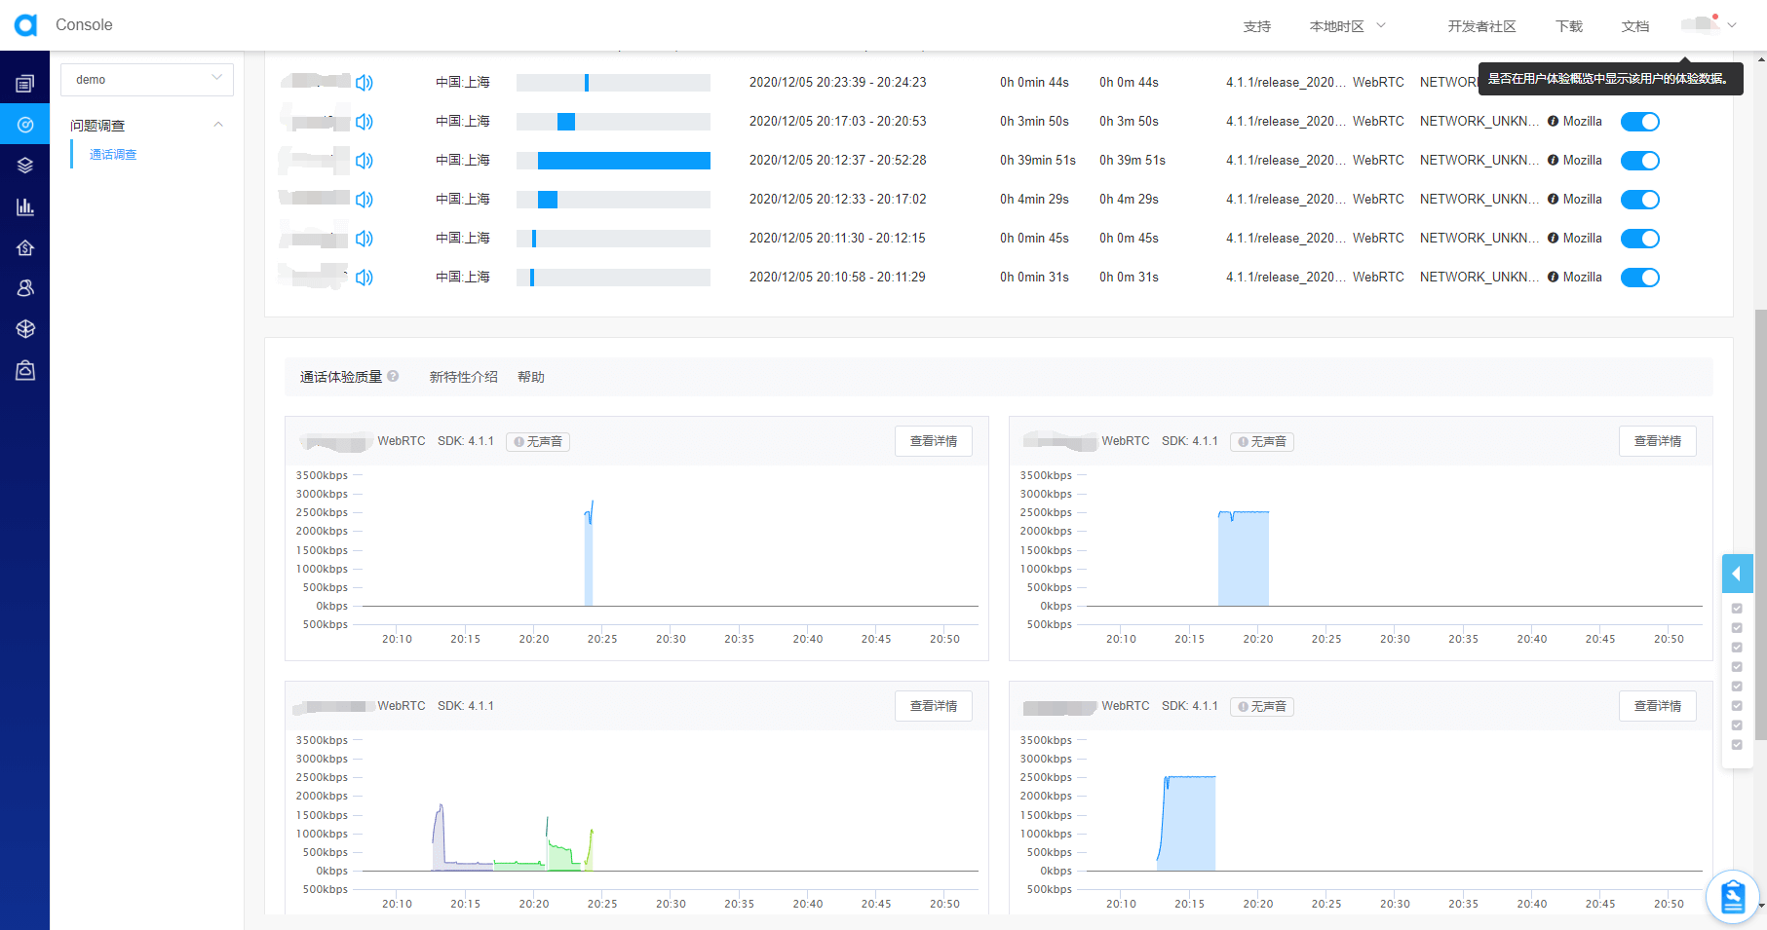Toggle switch for the 20:10:58 - 20:11:29 row

[x=1640, y=278]
